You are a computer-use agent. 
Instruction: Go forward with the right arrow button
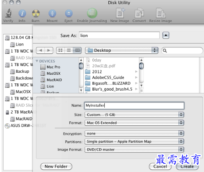coord(49,50)
